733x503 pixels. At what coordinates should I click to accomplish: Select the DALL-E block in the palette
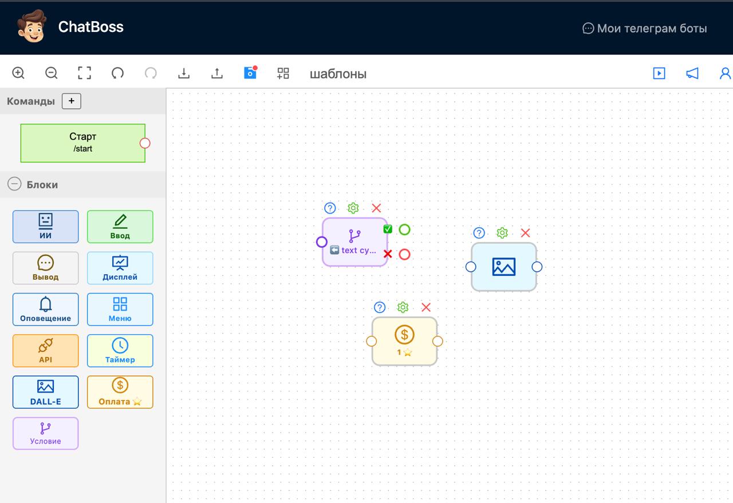coord(46,392)
